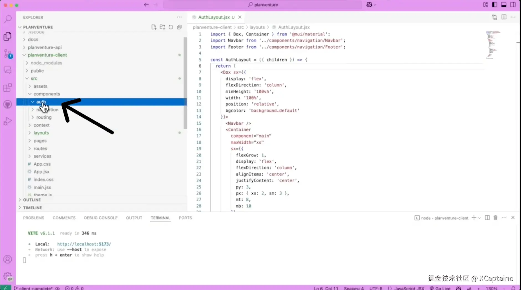Switch to the TERMINAL tab

(160, 218)
